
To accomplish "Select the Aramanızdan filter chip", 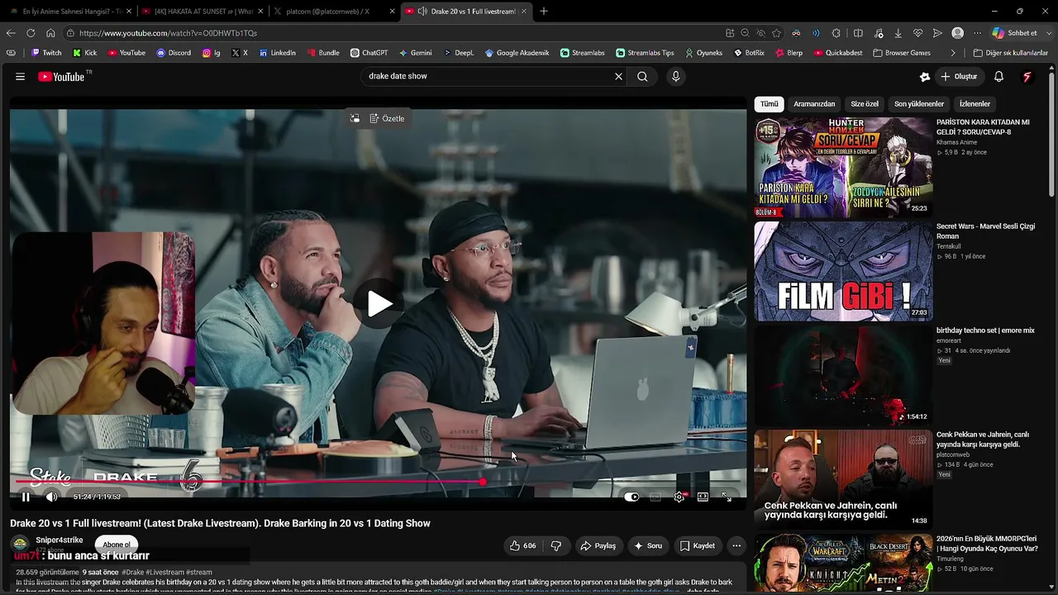I will click(814, 104).
